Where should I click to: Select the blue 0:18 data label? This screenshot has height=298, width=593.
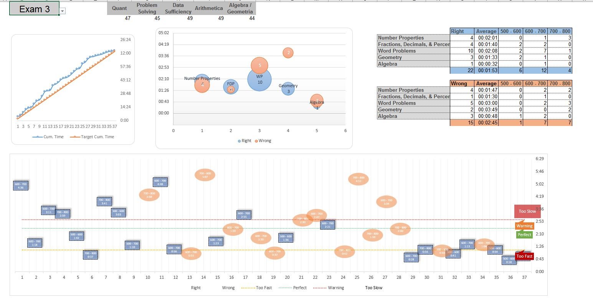(x=509, y=260)
